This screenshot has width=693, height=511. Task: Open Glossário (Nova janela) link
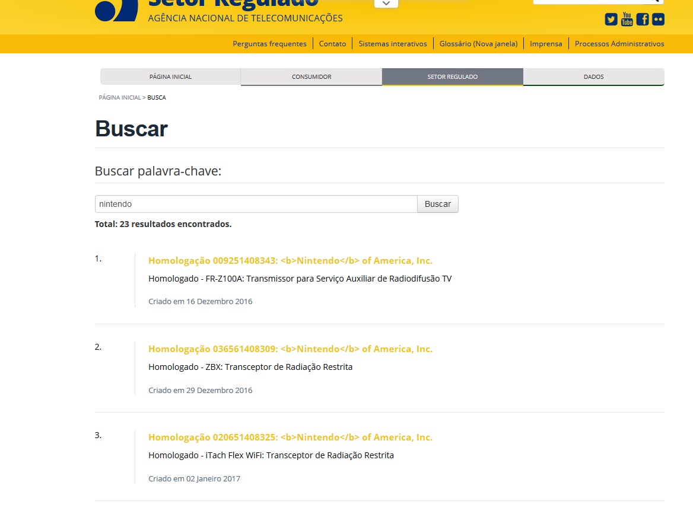click(x=478, y=44)
